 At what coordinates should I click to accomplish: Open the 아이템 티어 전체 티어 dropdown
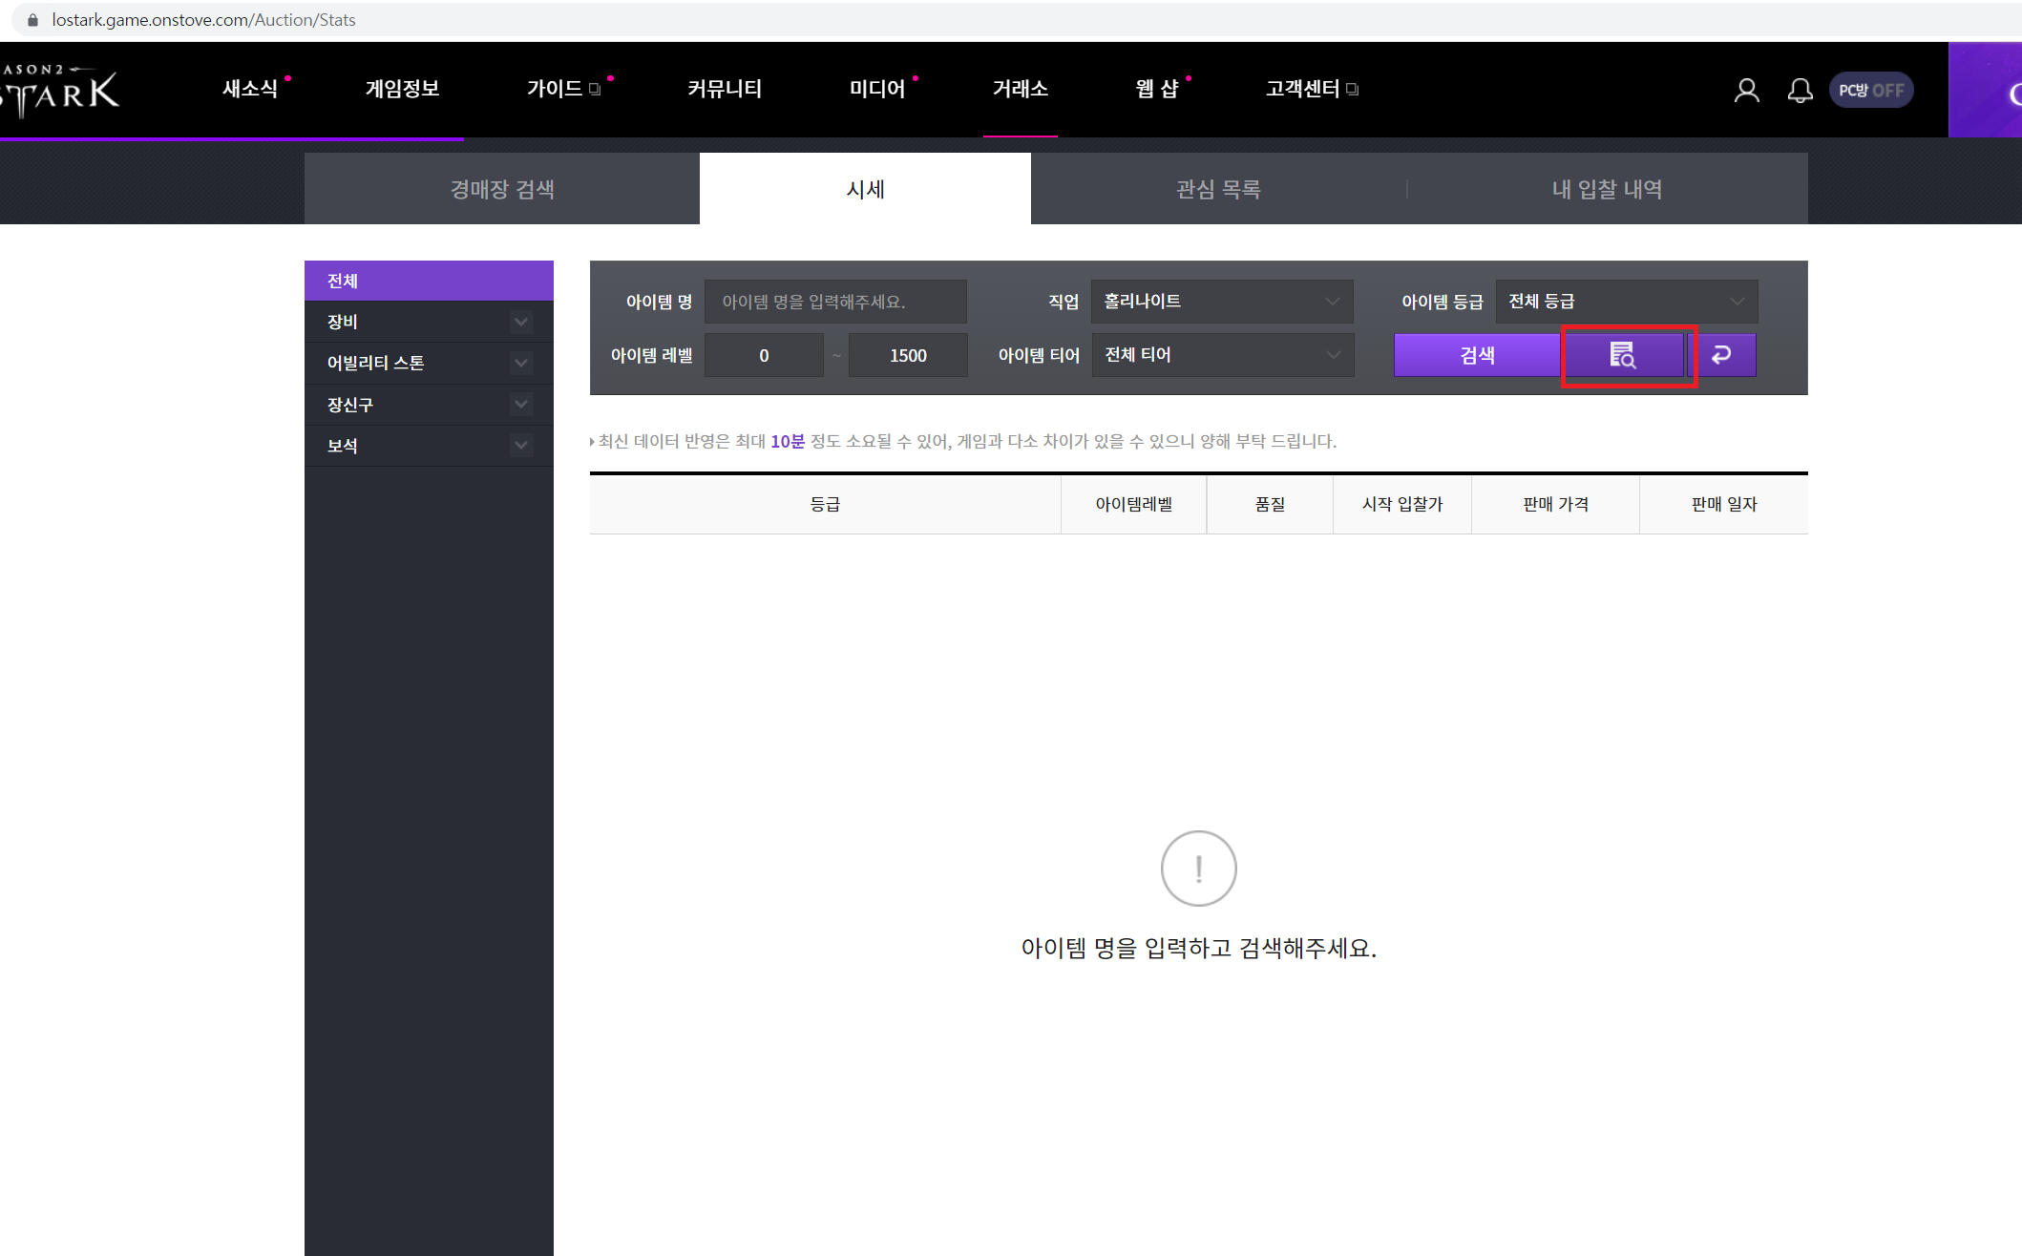point(1221,355)
